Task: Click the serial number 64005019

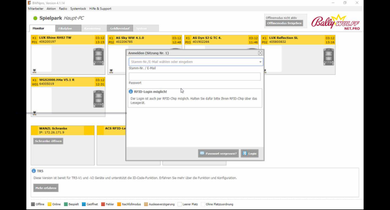Action: point(46,84)
